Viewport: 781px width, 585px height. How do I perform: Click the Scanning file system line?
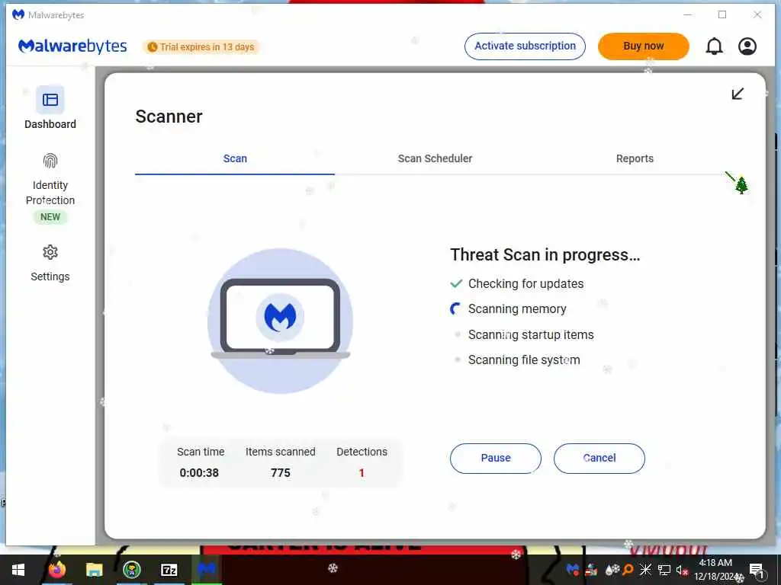[517, 360]
